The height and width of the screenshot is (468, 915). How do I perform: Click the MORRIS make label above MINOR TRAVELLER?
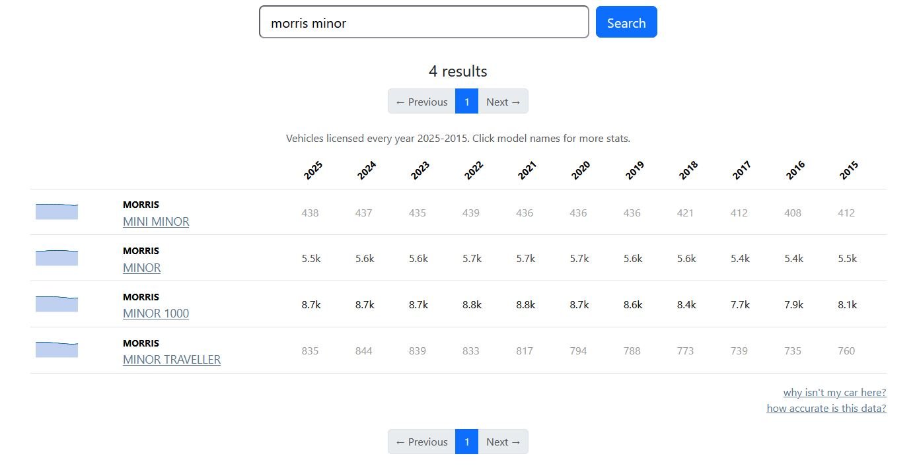[141, 343]
